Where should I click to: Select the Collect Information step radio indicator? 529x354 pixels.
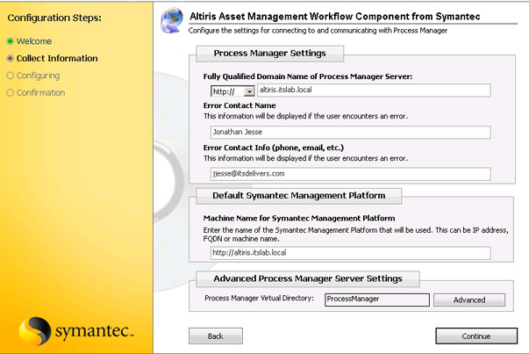11,59
